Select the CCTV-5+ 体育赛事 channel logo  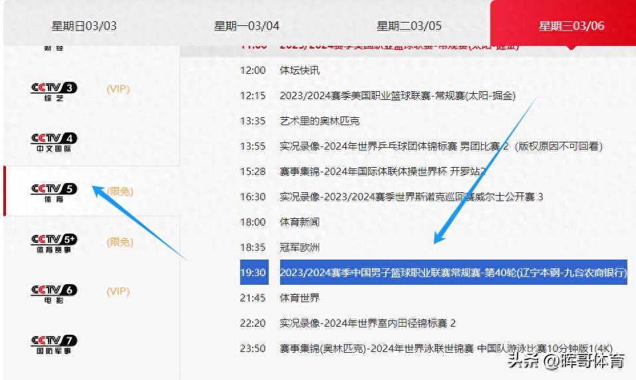(x=54, y=243)
